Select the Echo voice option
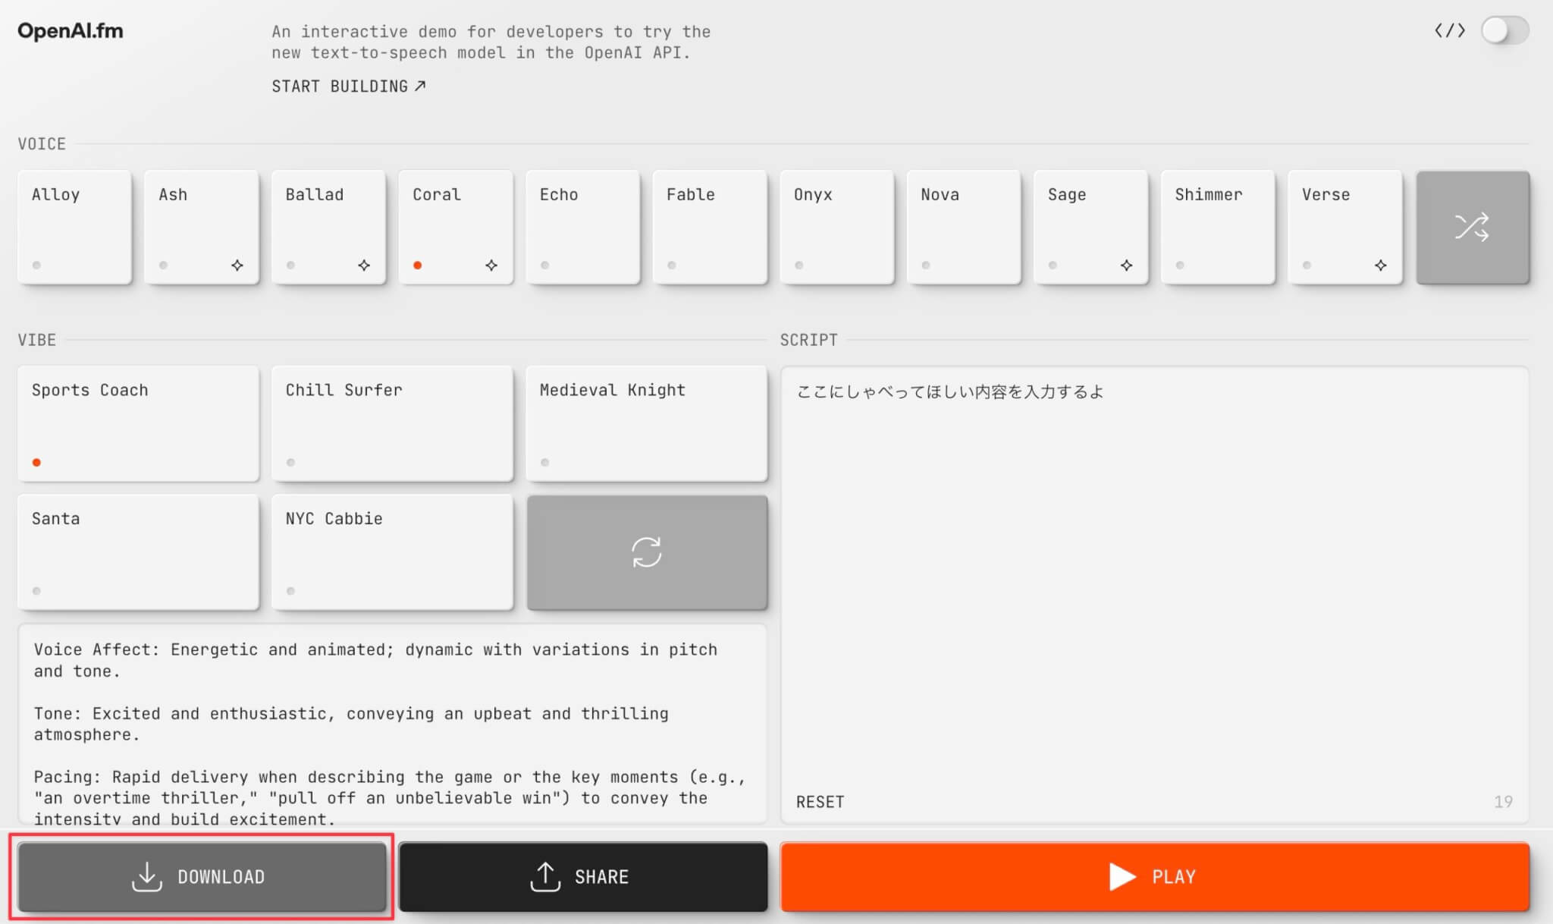Screen dimensions: 1553x924 (x=582, y=227)
